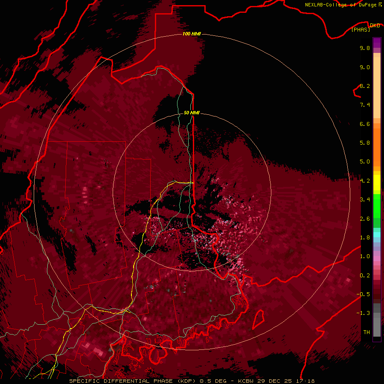
Task: Click the 8.2 scale label
Action: tap(365, 86)
